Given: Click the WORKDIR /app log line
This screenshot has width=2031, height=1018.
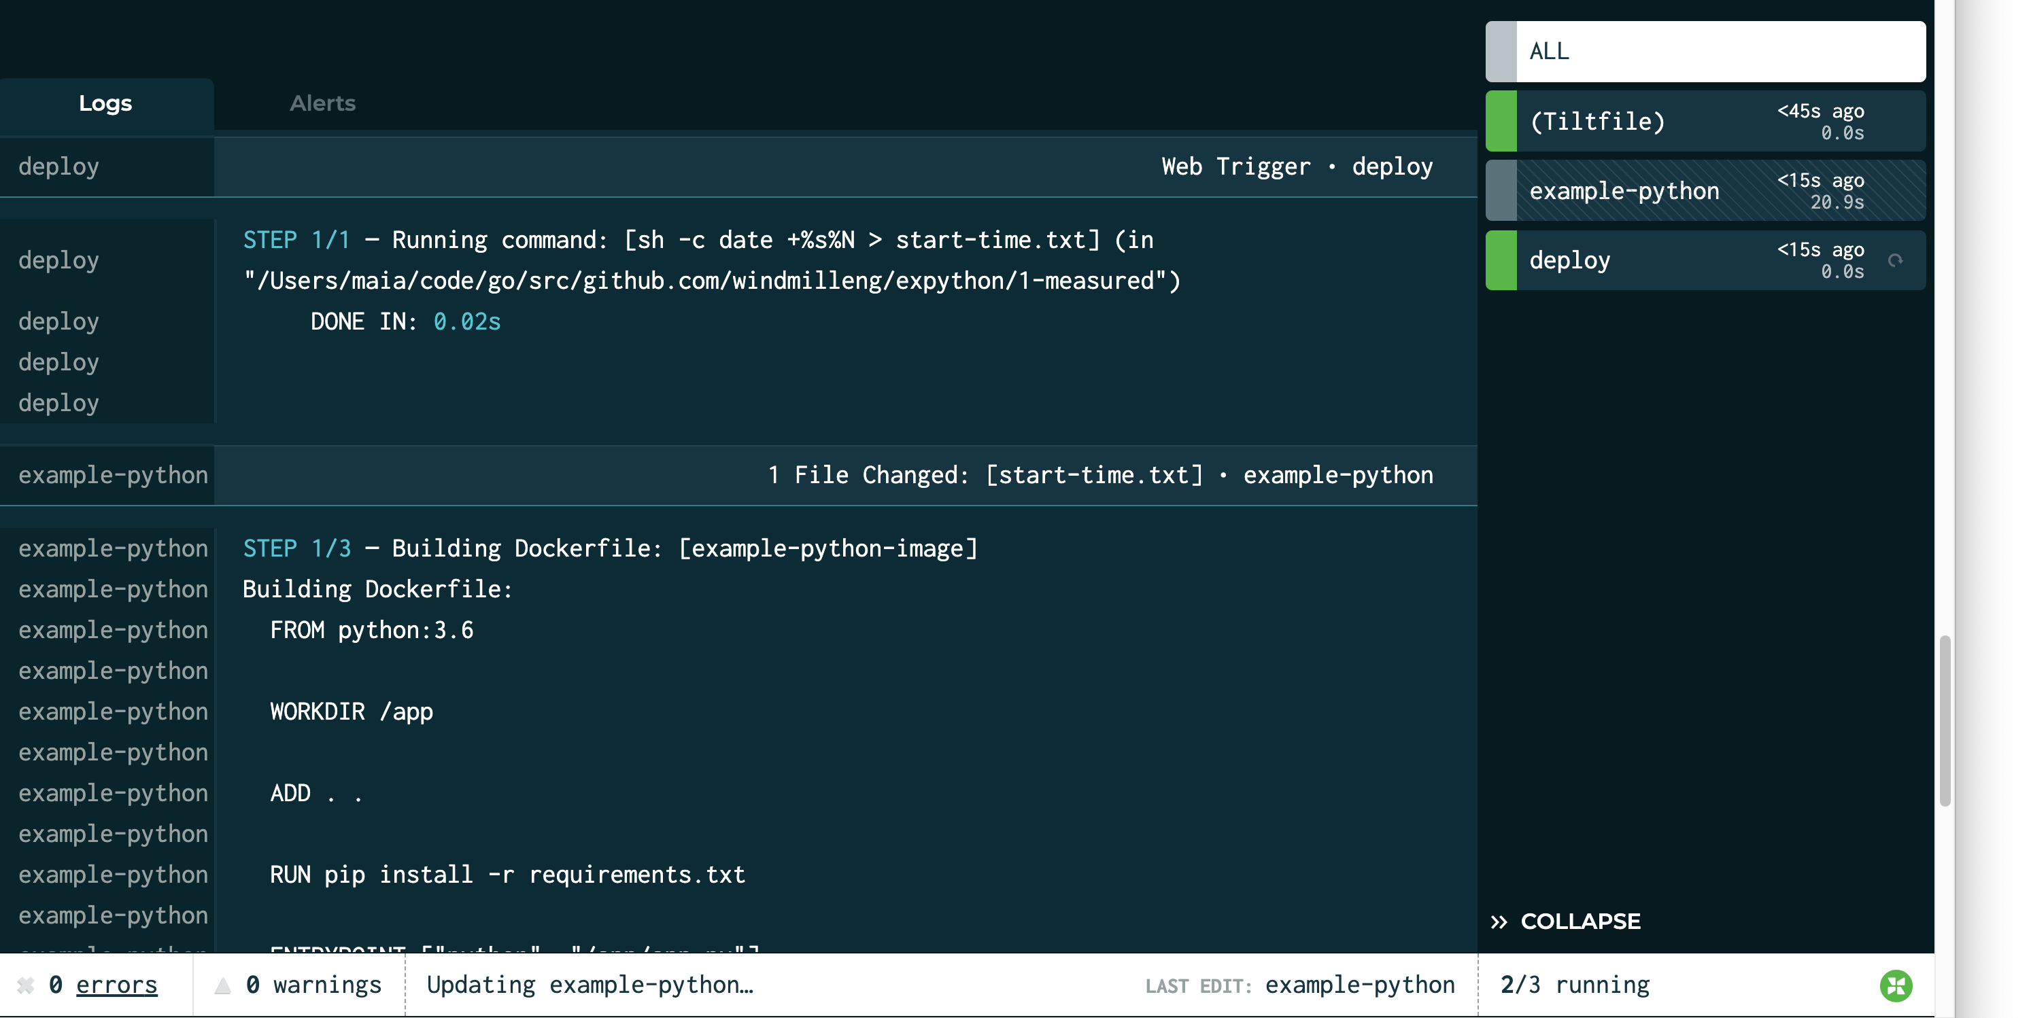Looking at the screenshot, I should 352,712.
